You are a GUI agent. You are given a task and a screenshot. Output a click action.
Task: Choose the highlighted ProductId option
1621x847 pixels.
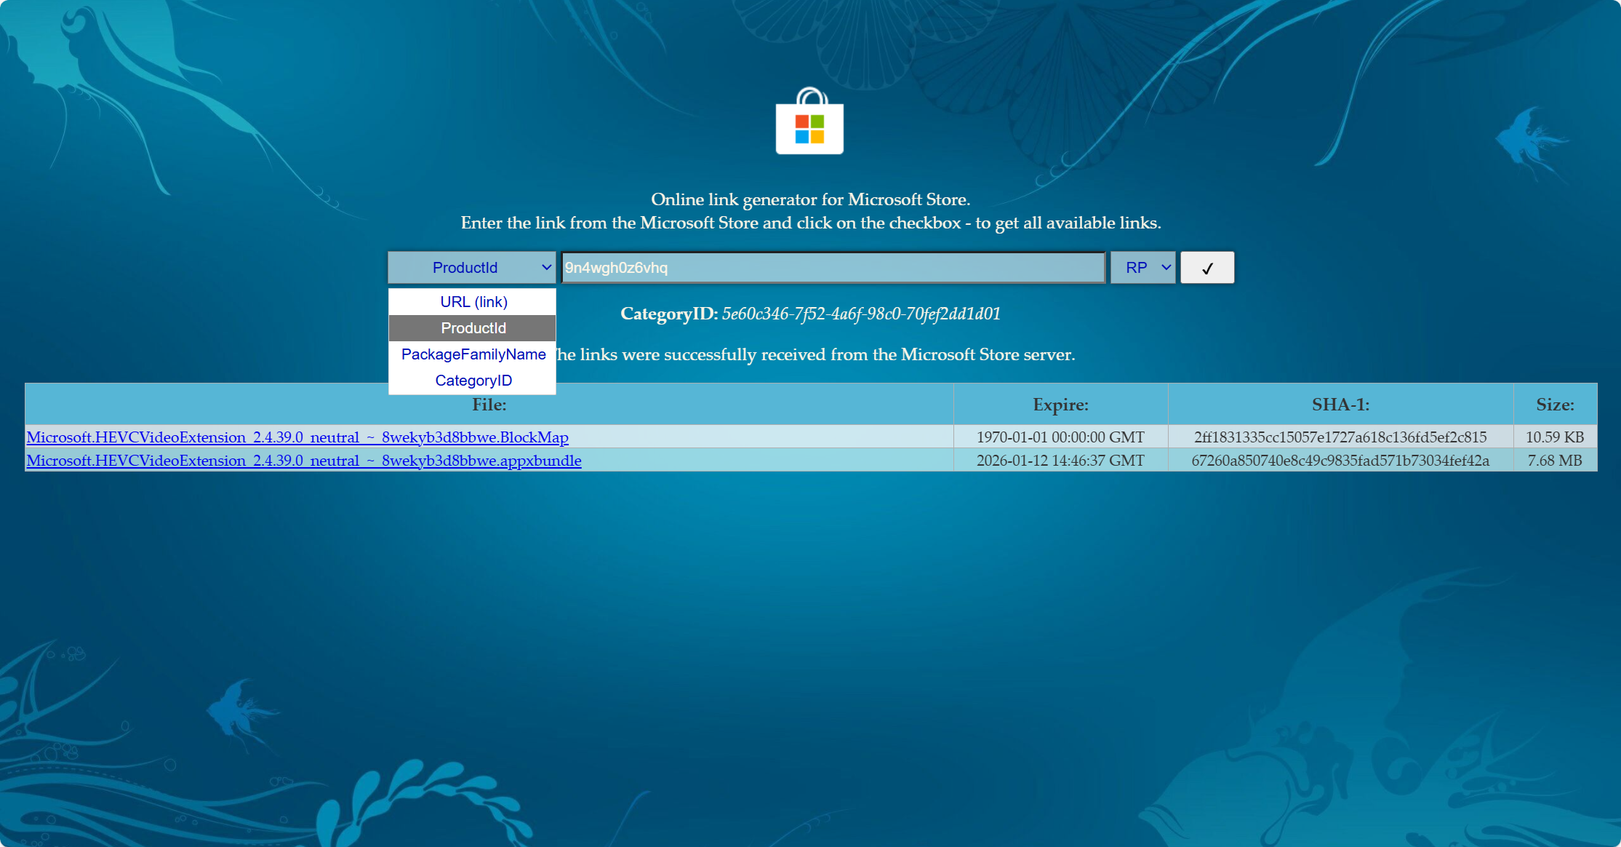point(473,328)
